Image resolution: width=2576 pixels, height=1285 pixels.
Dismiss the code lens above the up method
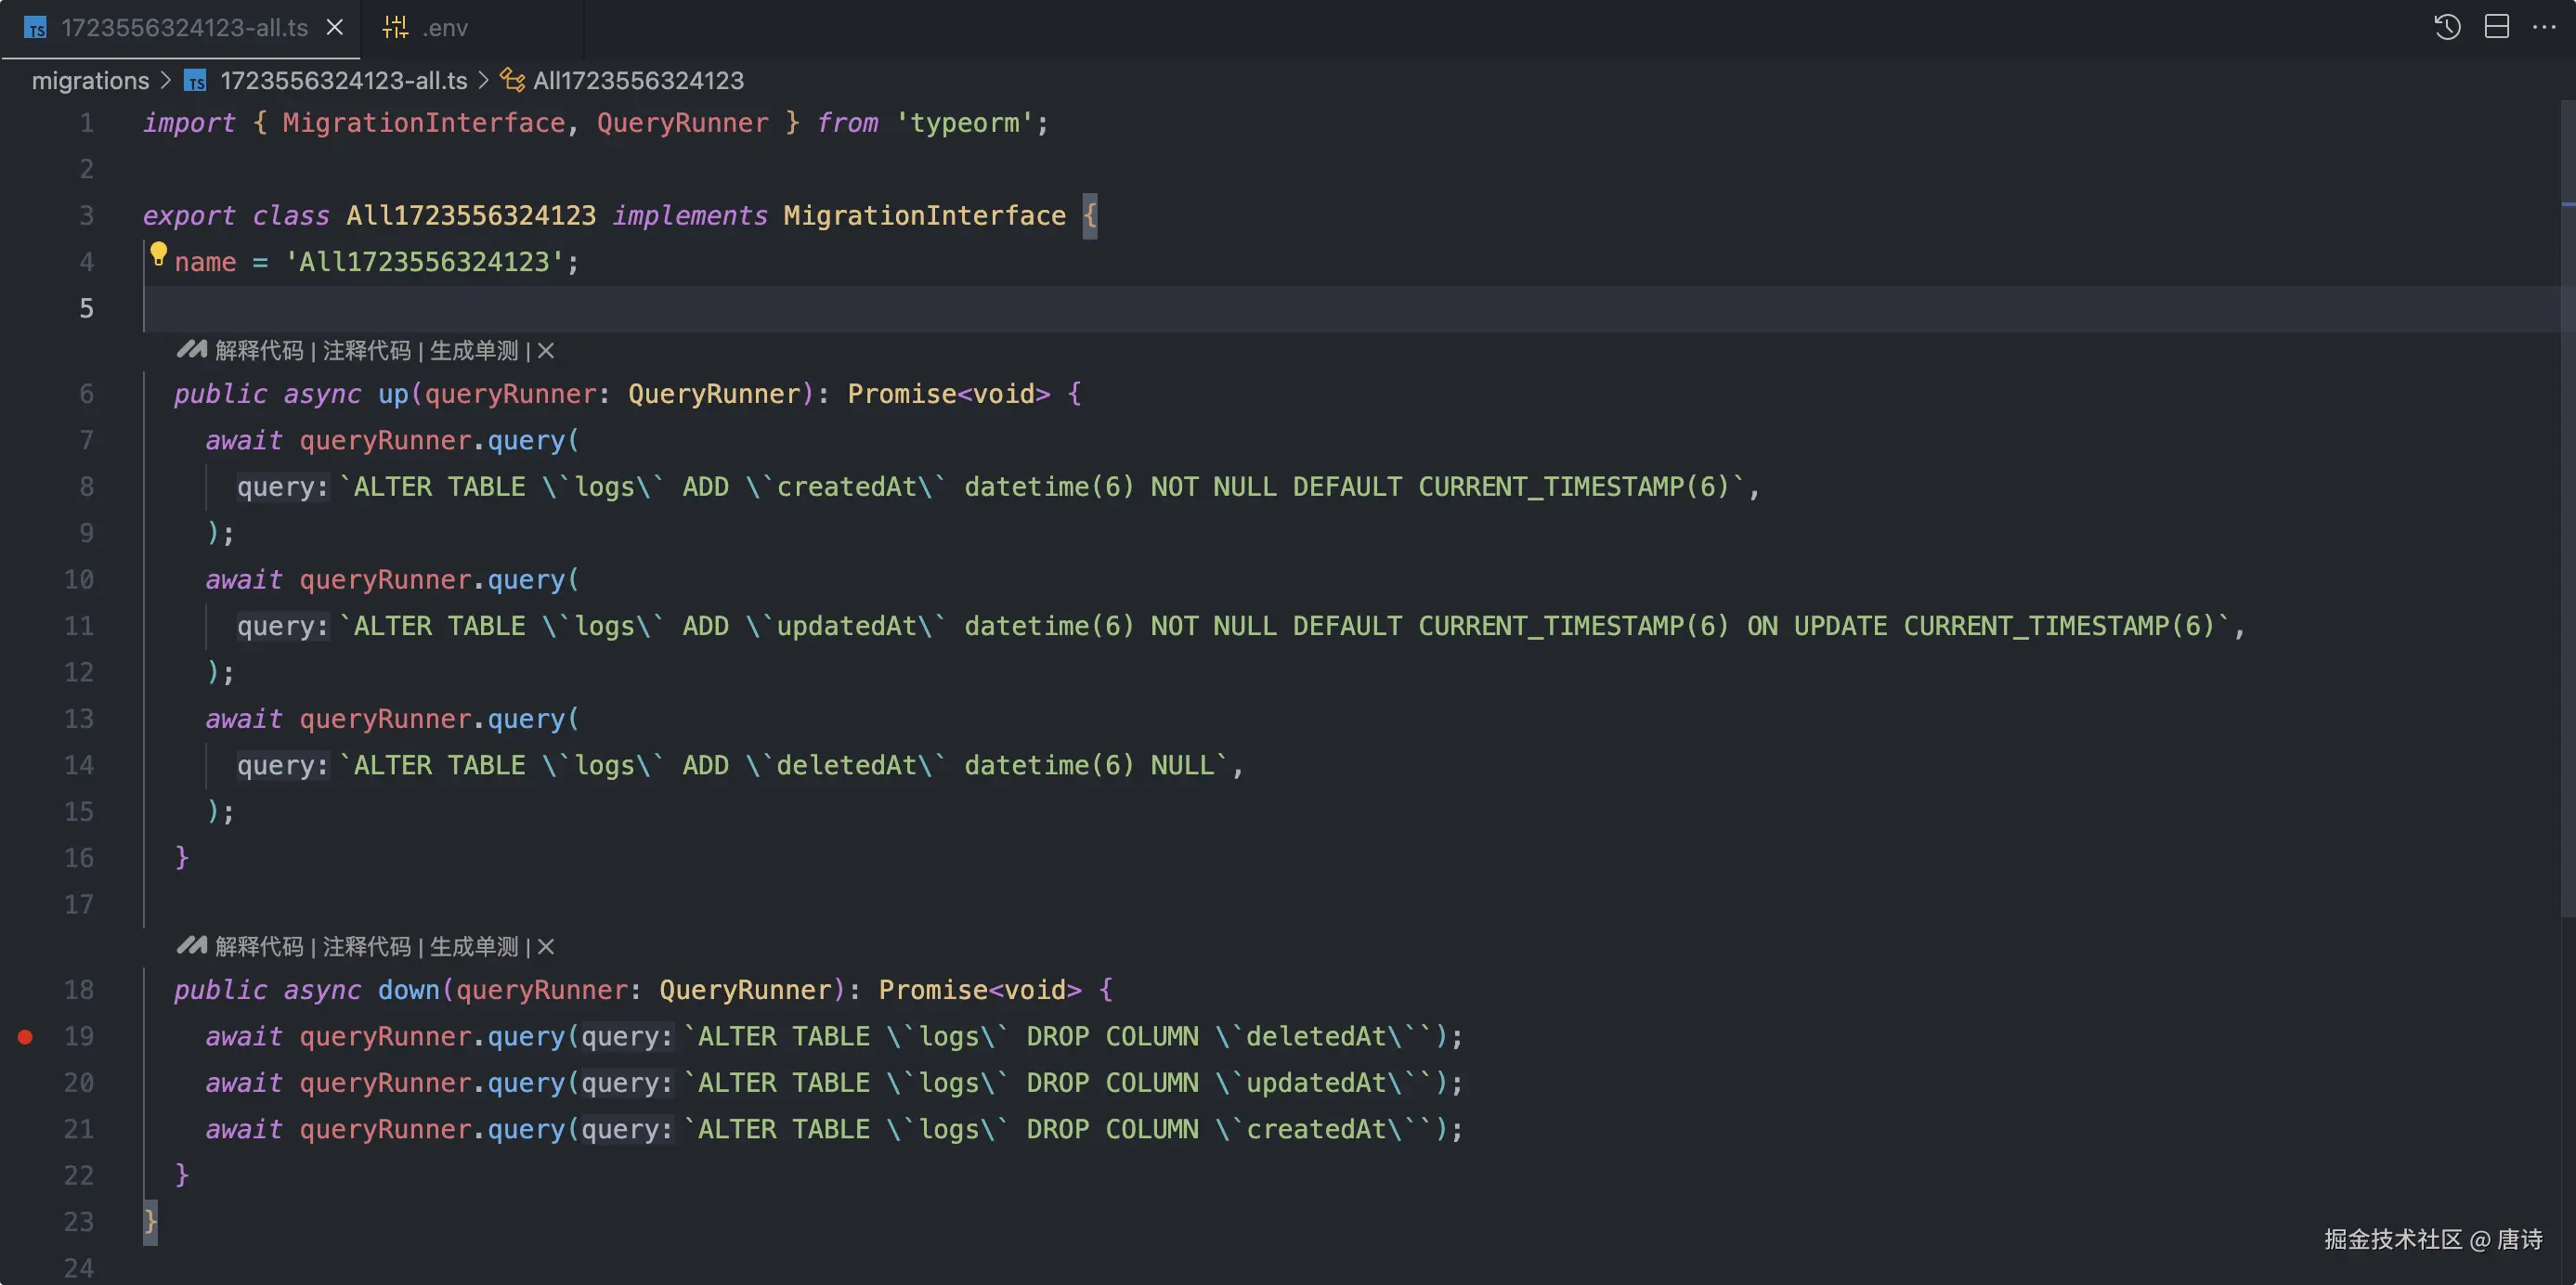(546, 351)
